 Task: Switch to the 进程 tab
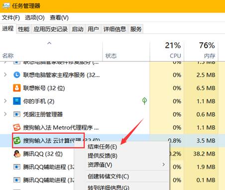(x=8, y=28)
